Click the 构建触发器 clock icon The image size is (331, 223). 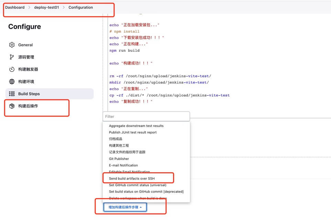tap(12, 69)
